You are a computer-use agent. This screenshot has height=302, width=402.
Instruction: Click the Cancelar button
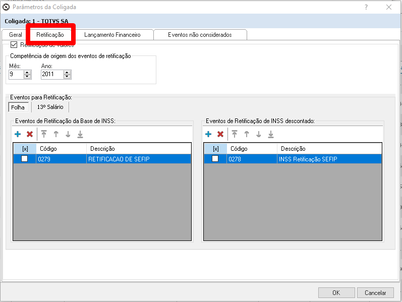(375, 292)
